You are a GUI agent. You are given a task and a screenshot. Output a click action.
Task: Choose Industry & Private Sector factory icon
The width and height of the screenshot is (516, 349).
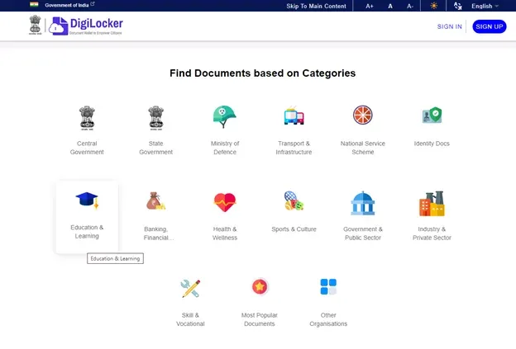tap(432, 203)
